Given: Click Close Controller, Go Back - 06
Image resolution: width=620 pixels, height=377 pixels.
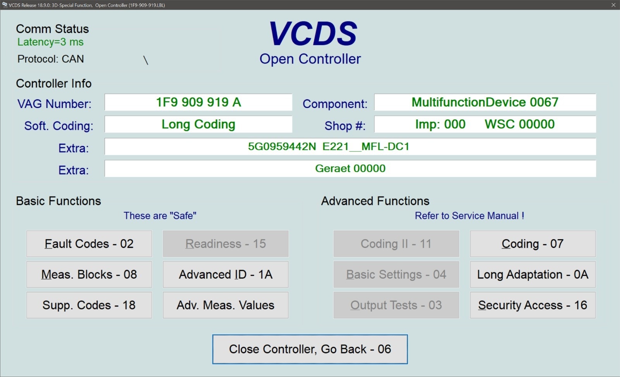Looking at the screenshot, I should (x=310, y=349).
